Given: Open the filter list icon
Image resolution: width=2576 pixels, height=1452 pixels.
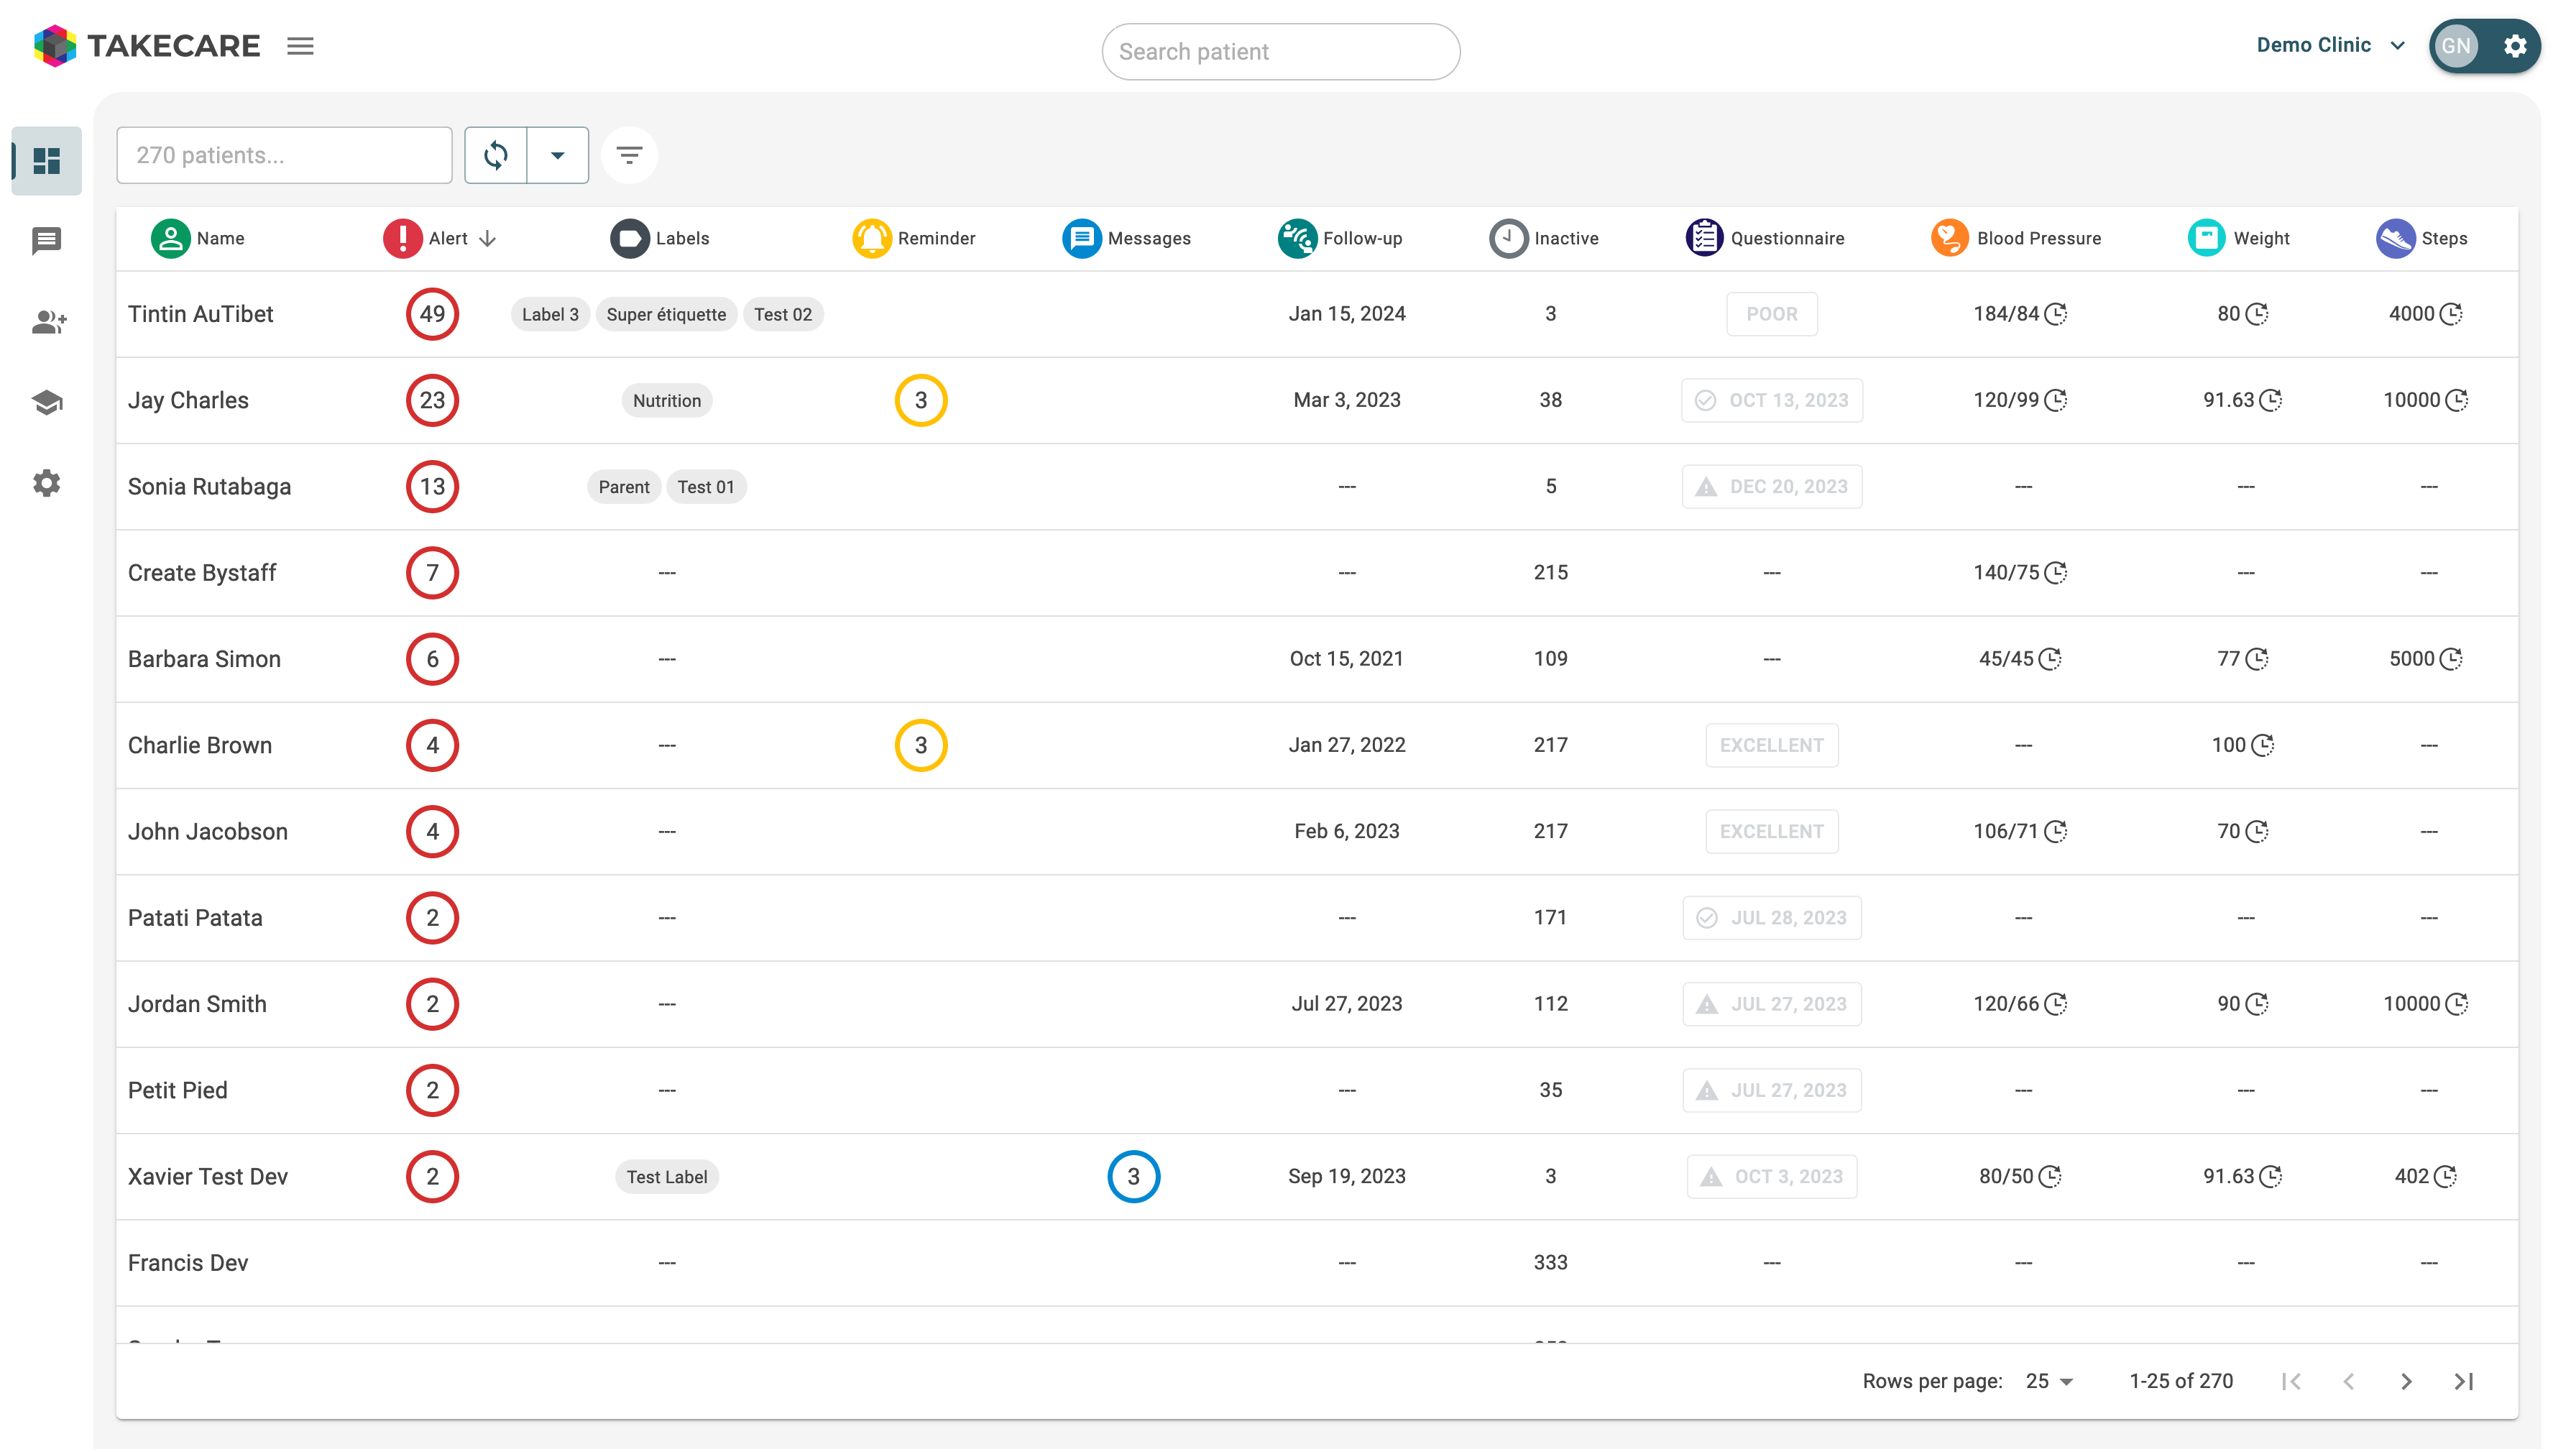Looking at the screenshot, I should (630, 155).
